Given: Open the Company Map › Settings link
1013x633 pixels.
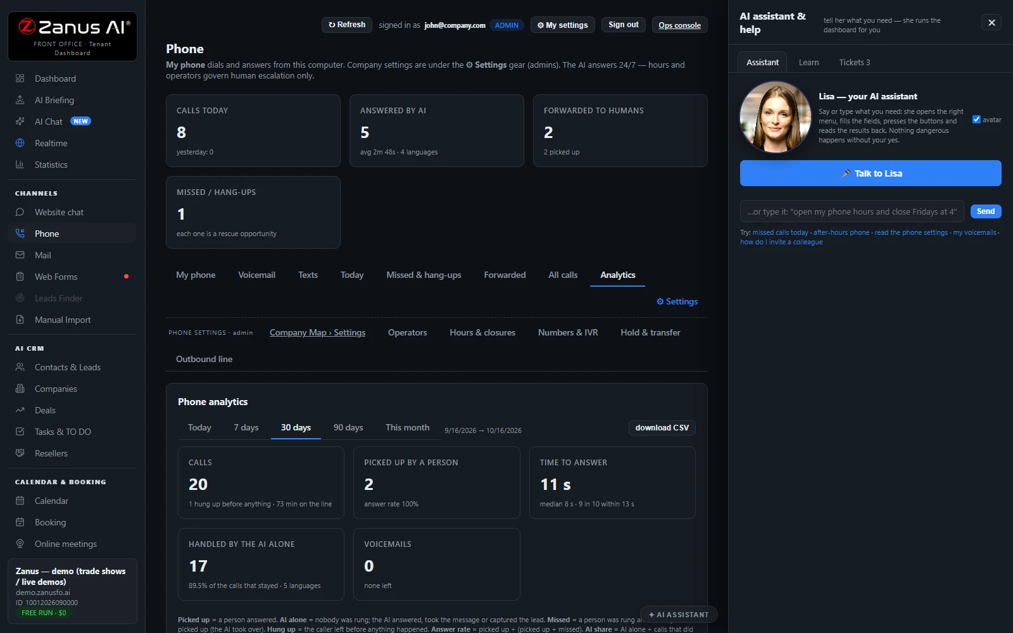Looking at the screenshot, I should (317, 332).
